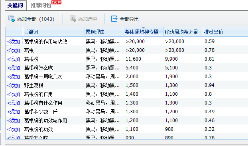The height and width of the screenshot is (146, 248).
Task: Click mobile volume 1,900 for 葛根粉一周吃几次
Action: click(171, 77)
